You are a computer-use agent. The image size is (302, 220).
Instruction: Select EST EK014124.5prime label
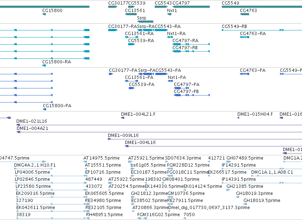[203, 186]
